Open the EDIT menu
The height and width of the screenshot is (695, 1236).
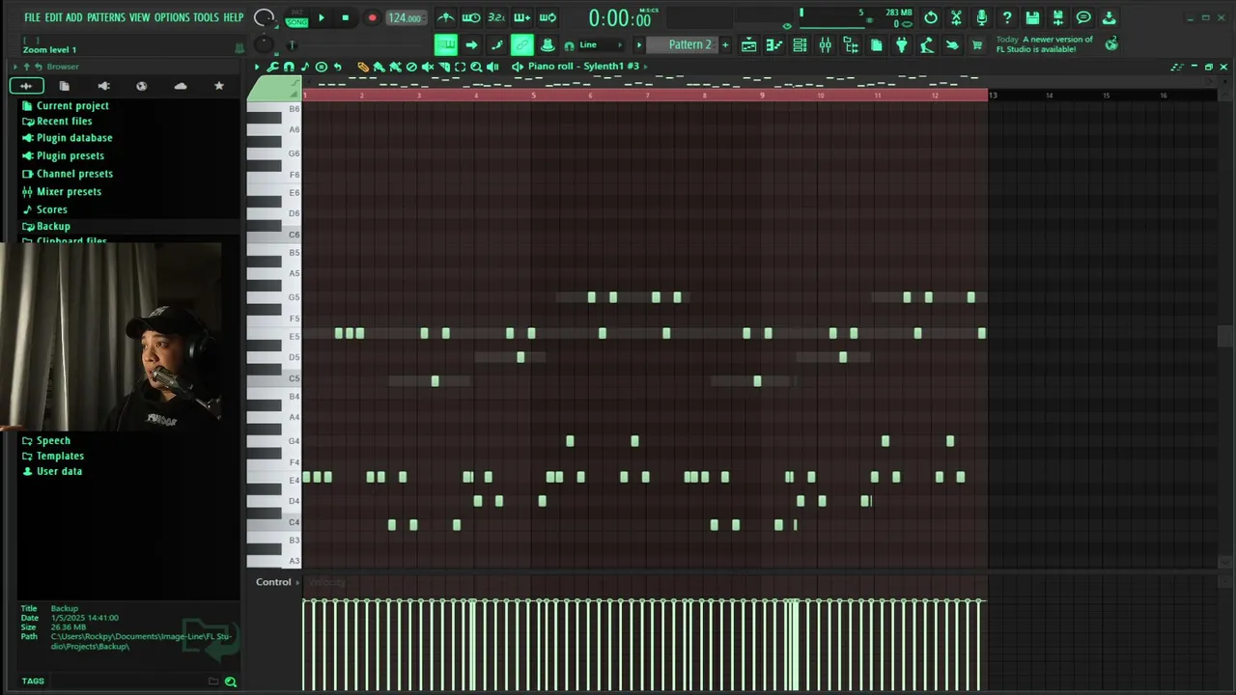click(x=53, y=17)
